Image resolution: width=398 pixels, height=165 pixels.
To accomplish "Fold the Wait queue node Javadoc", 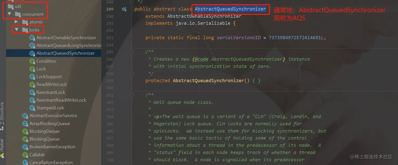I will coord(132,95).
